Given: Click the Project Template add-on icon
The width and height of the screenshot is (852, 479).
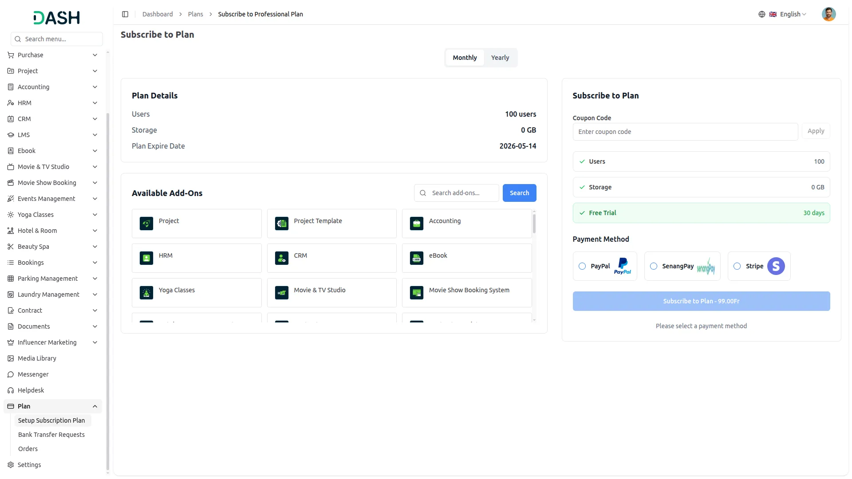Looking at the screenshot, I should (282, 224).
